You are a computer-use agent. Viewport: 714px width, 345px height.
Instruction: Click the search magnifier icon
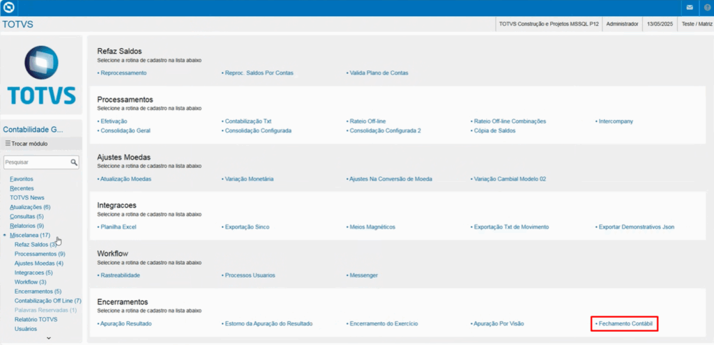coord(74,162)
